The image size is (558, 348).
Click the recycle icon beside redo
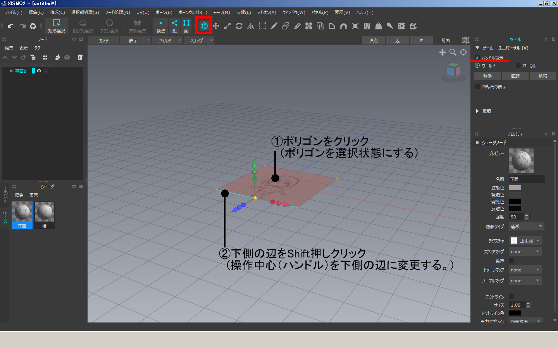pos(33,26)
